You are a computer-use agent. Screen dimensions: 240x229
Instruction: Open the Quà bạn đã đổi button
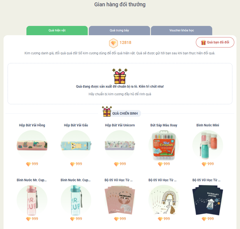pyautogui.click(x=215, y=42)
